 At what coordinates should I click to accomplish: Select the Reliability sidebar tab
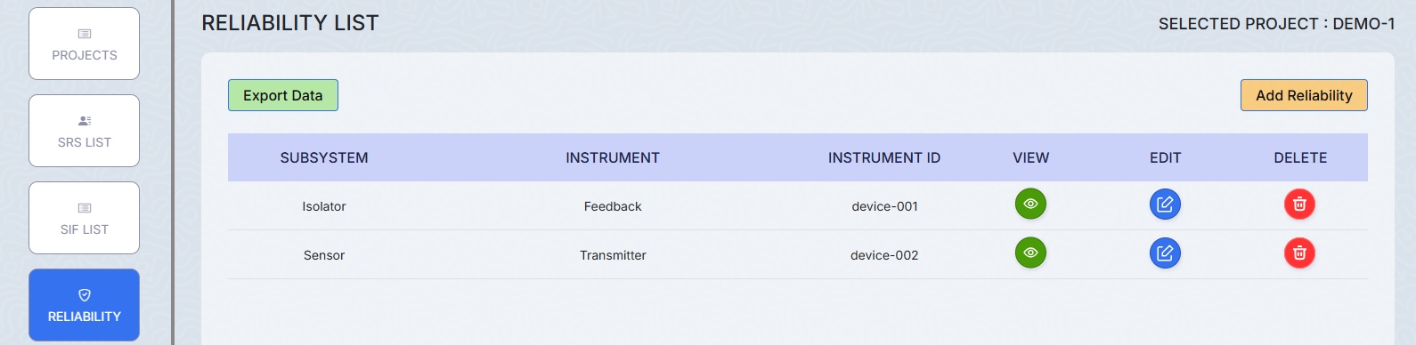(85, 305)
